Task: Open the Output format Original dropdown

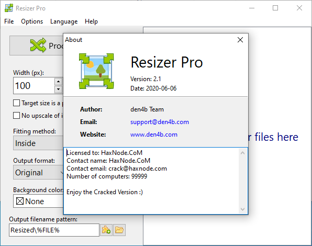Action: click(38, 172)
